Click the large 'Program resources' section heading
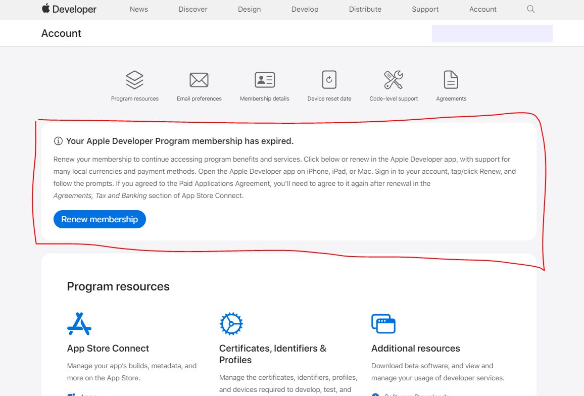The image size is (584, 396). [118, 286]
